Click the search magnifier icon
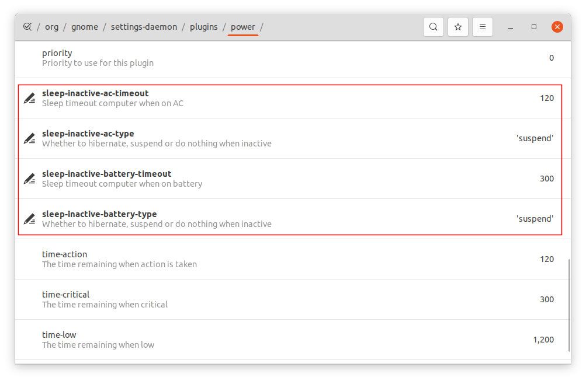Image resolution: width=586 pixels, height=381 pixels. coord(433,26)
